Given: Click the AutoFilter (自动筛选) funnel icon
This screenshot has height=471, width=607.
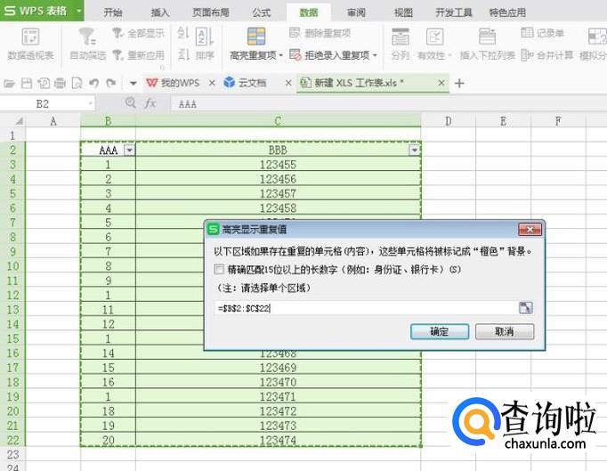Looking at the screenshot, I should (x=87, y=37).
